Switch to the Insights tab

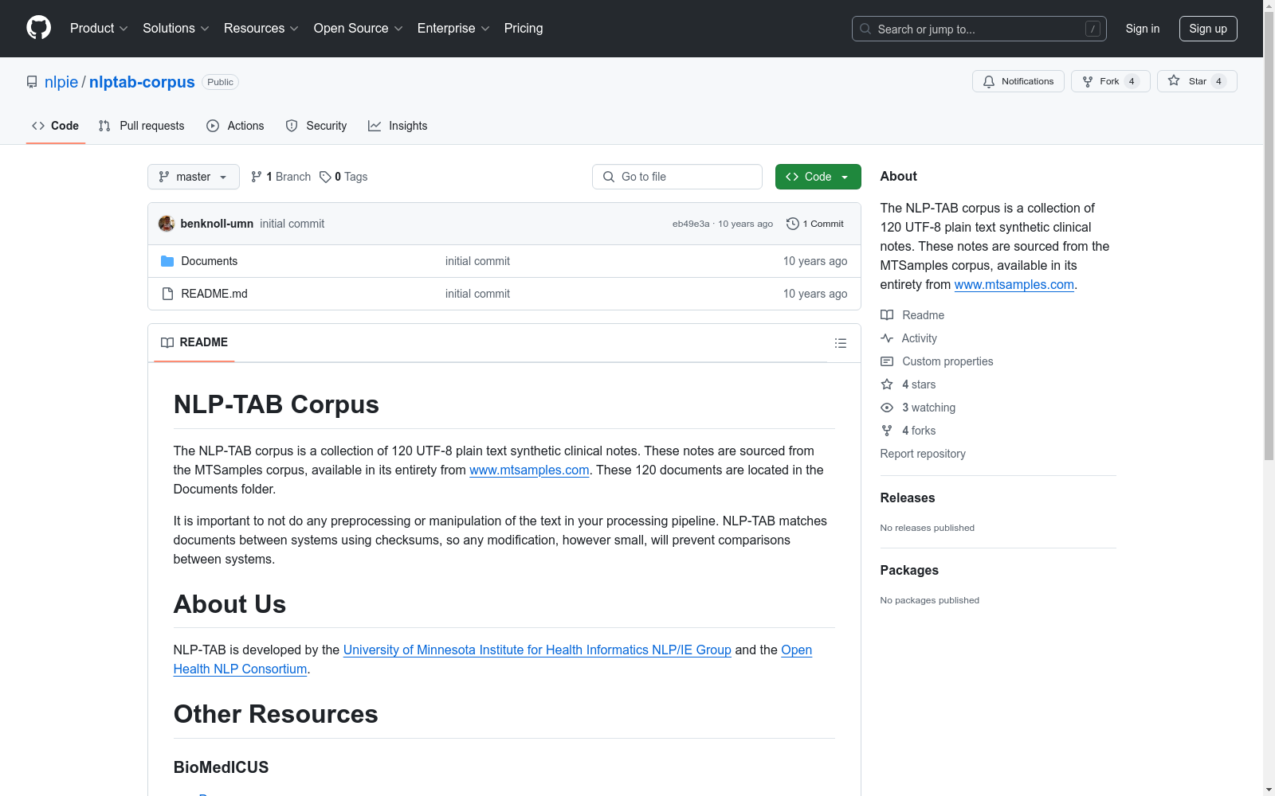(398, 126)
